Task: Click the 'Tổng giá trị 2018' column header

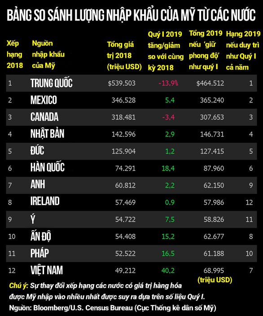Action: coord(124,55)
